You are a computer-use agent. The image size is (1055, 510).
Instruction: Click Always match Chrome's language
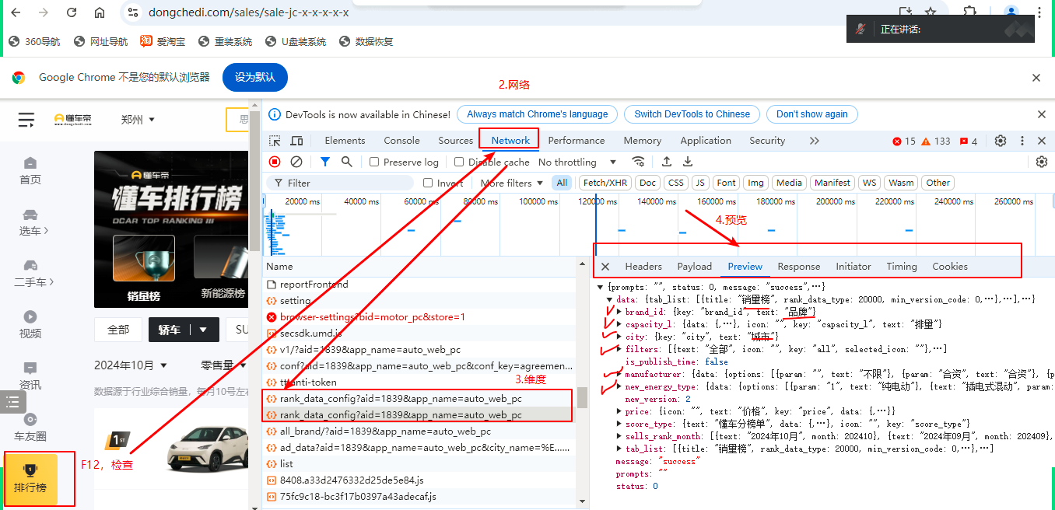tap(537, 114)
